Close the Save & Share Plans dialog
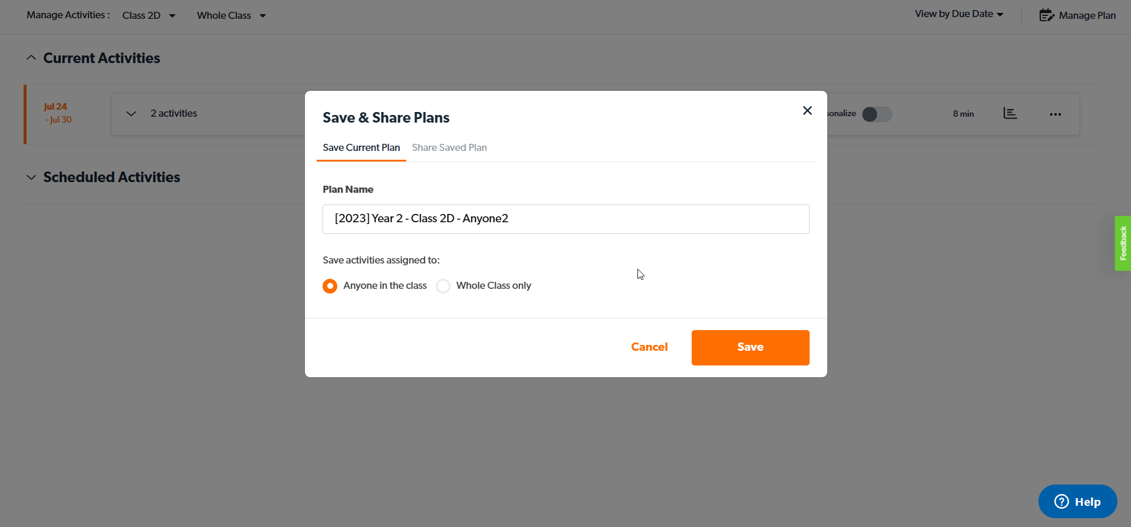 807,110
